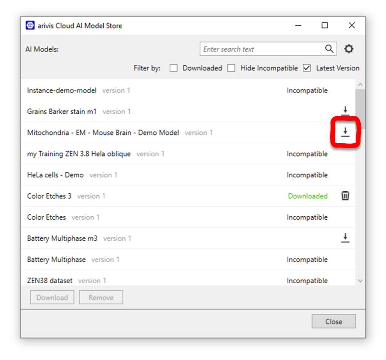Screen dimensions: 386x360
Task: Click the search magnifier icon
Action: click(x=329, y=49)
